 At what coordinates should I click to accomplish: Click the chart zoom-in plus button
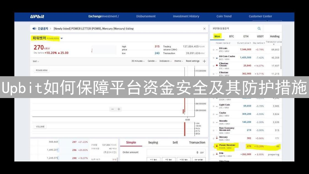119,109
